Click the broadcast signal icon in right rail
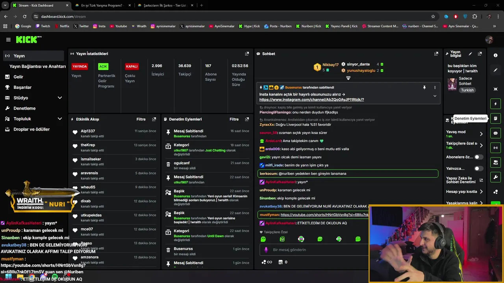 (495, 148)
